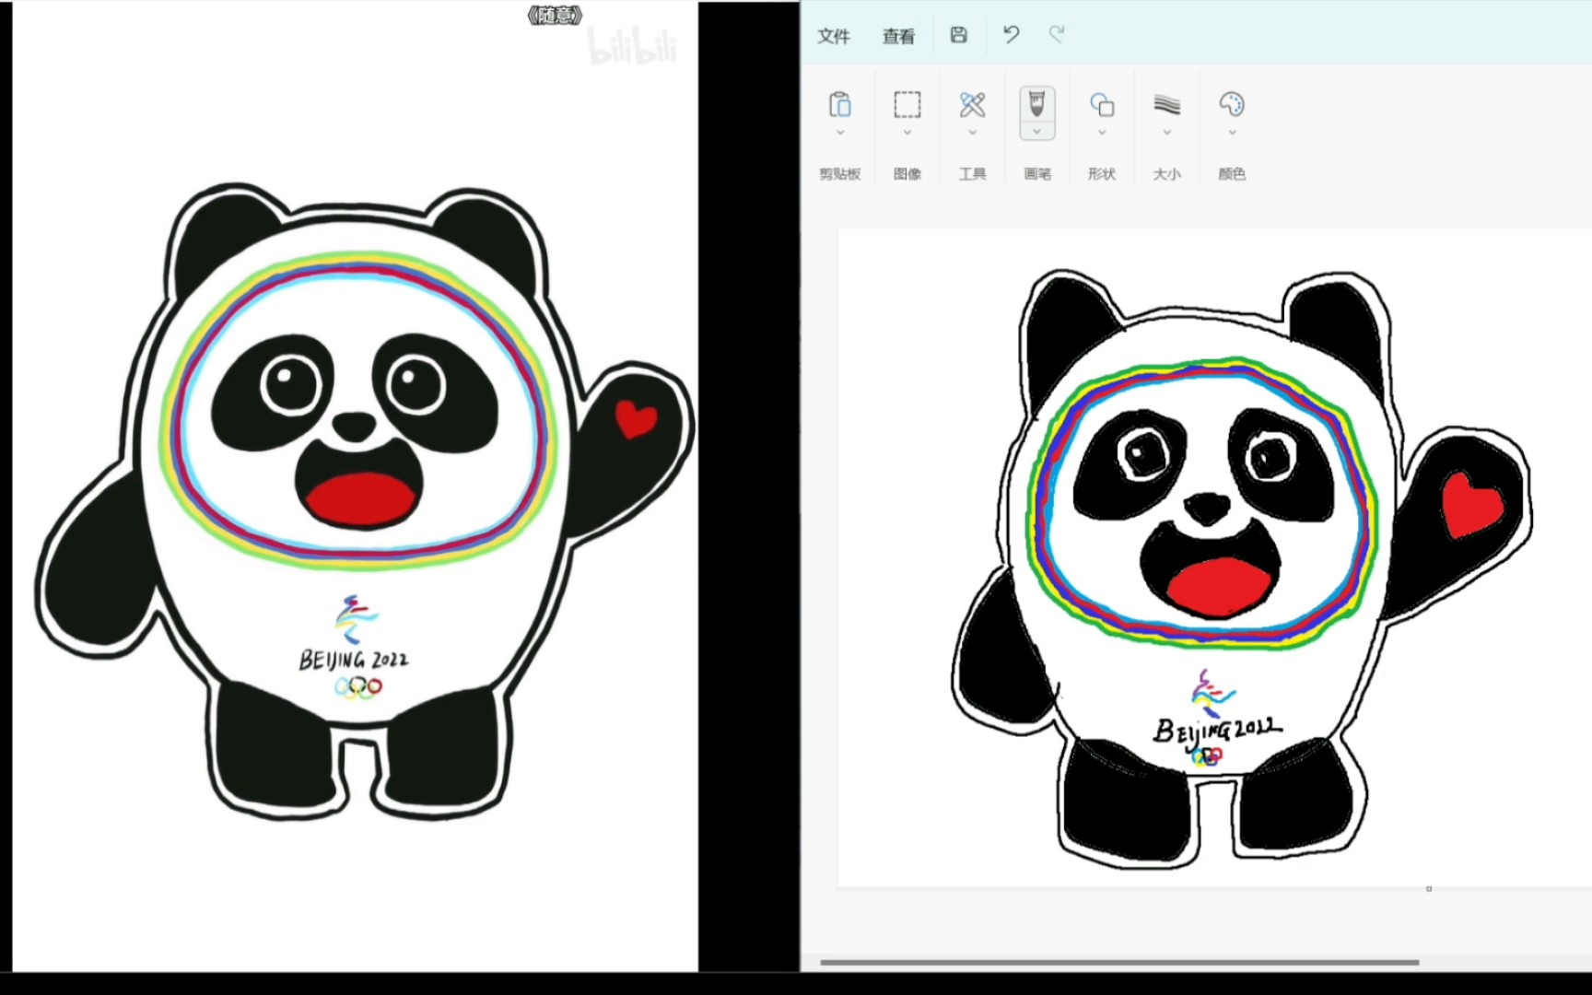Click the clipboard paste icon
The image size is (1592, 995).
pos(840,104)
